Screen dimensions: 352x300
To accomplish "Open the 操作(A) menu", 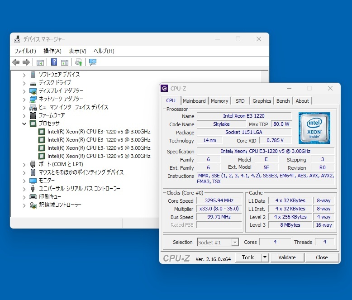I will point(52,51).
